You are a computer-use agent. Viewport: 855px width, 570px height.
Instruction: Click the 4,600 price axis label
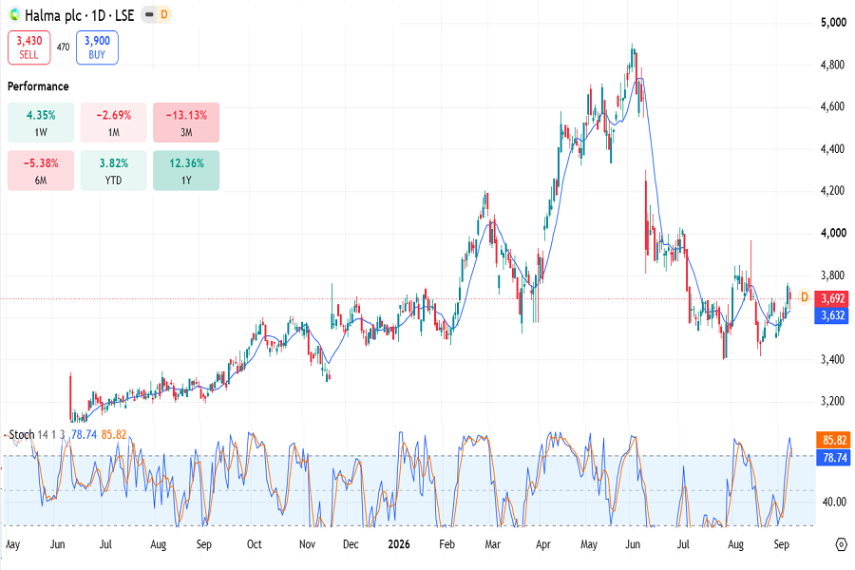pos(833,106)
